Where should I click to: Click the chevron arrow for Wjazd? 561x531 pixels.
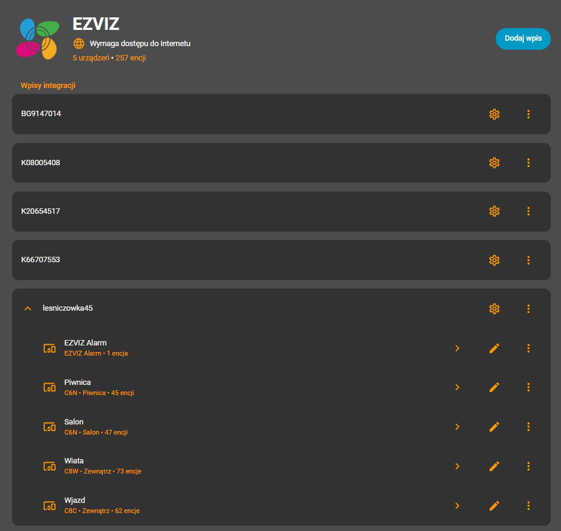(x=457, y=506)
